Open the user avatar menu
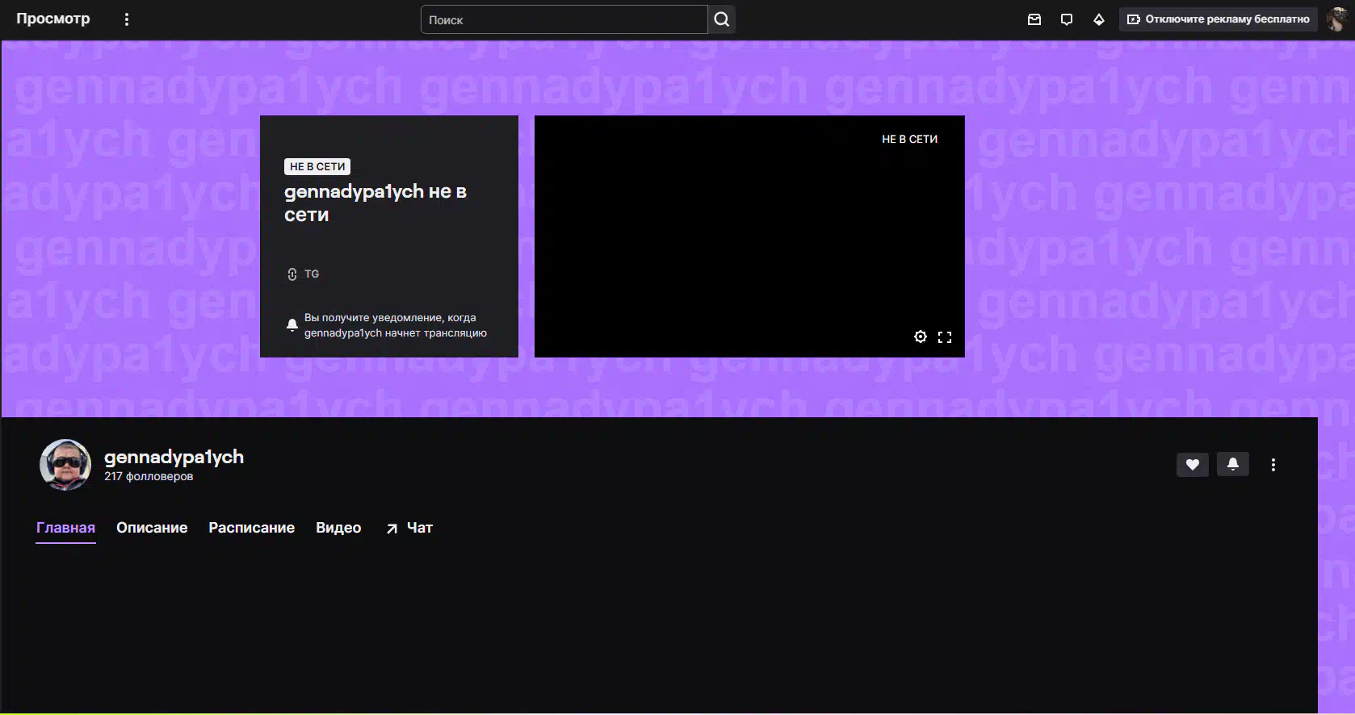 pyautogui.click(x=1337, y=19)
